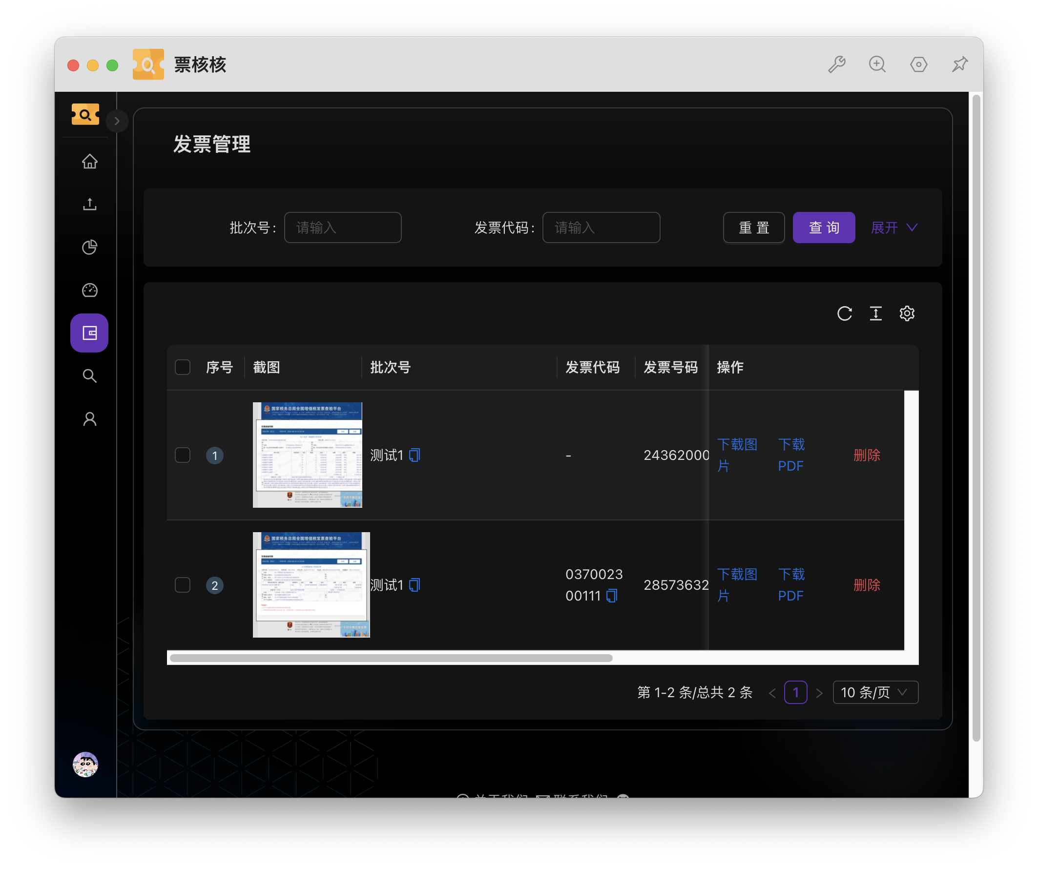Viewport: 1038px width, 870px height.
Task: Click the 第 1-2 条/总共 2 条 text
Action: 694,692
